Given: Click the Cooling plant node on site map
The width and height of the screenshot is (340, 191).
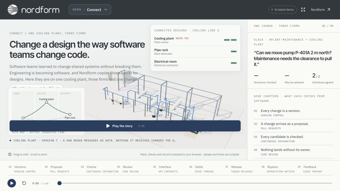Looking at the screenshot, I should 46,102.
